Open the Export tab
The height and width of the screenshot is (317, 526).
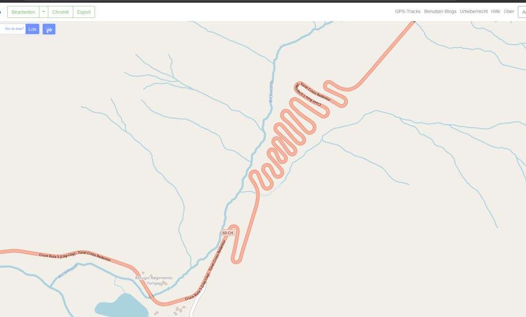pos(84,12)
